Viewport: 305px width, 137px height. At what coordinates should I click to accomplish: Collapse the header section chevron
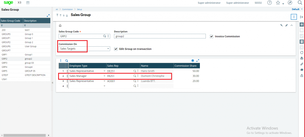(x=292, y=25)
